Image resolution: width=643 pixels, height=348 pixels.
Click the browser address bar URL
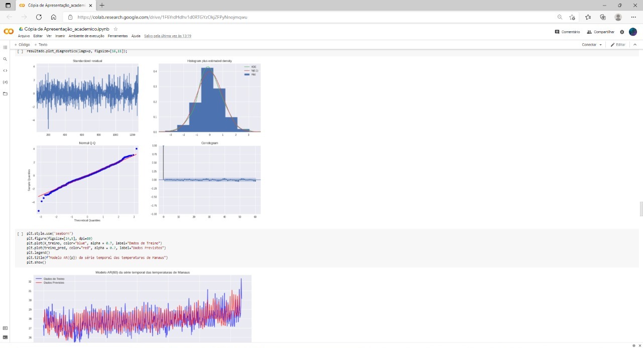tap(162, 17)
